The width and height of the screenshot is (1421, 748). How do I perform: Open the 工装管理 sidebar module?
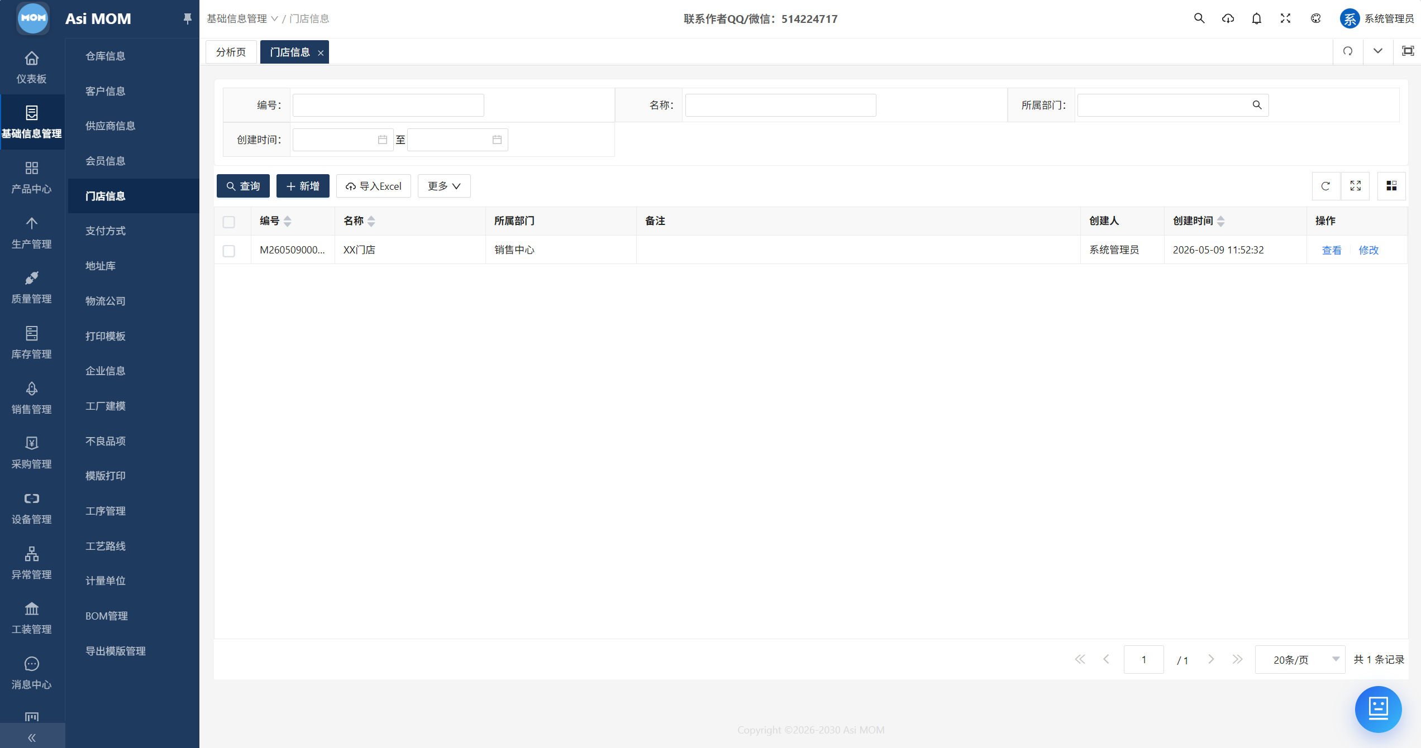click(32, 617)
